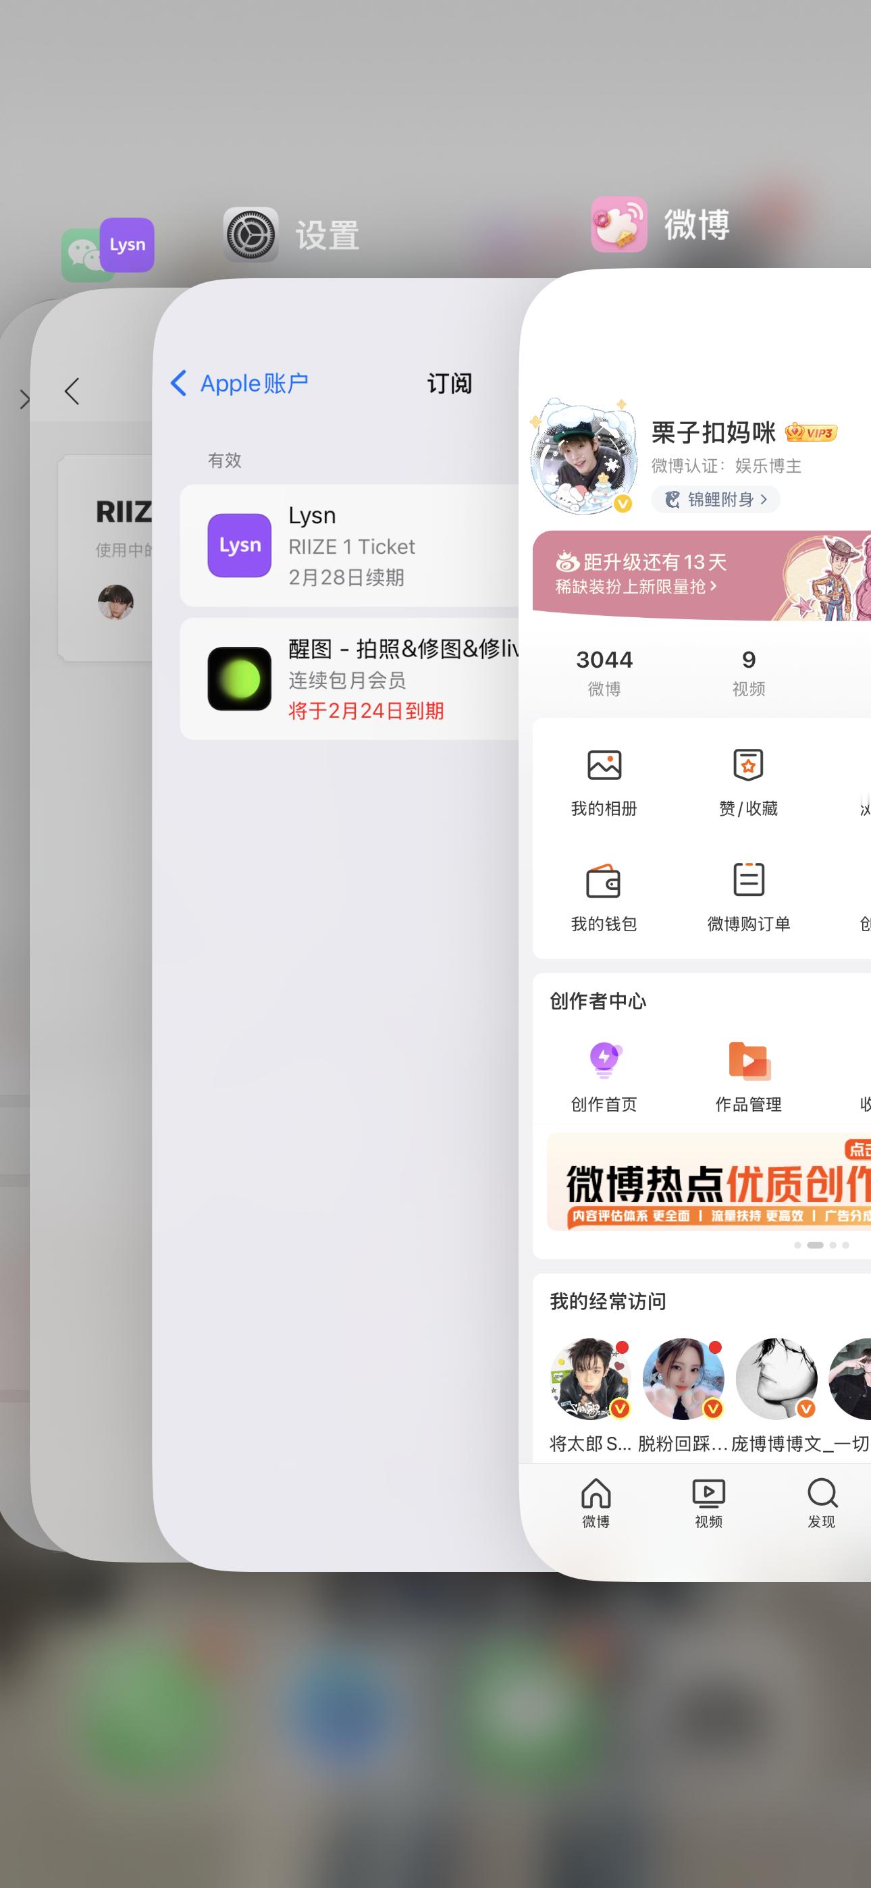Switch to the 微博 home tab

point(596,1502)
